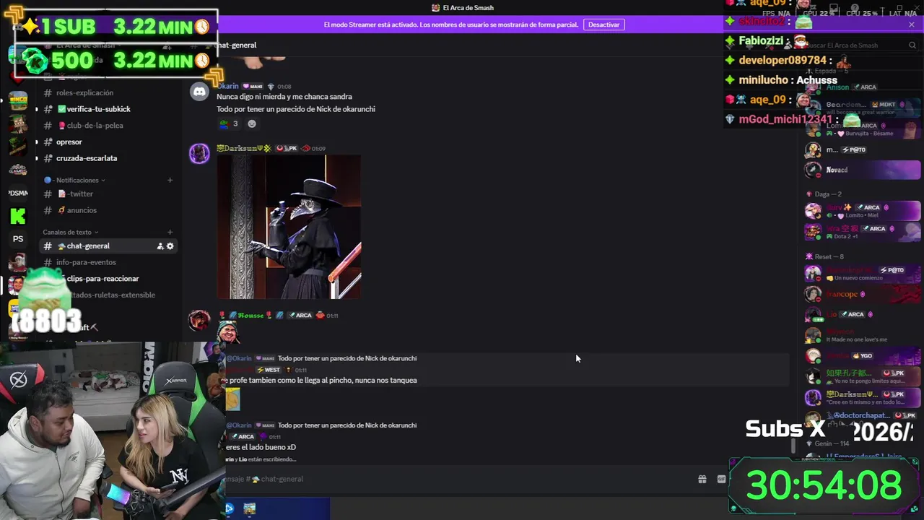Click the Rousse username in chat
This screenshot has width=924, height=520.
[250, 315]
